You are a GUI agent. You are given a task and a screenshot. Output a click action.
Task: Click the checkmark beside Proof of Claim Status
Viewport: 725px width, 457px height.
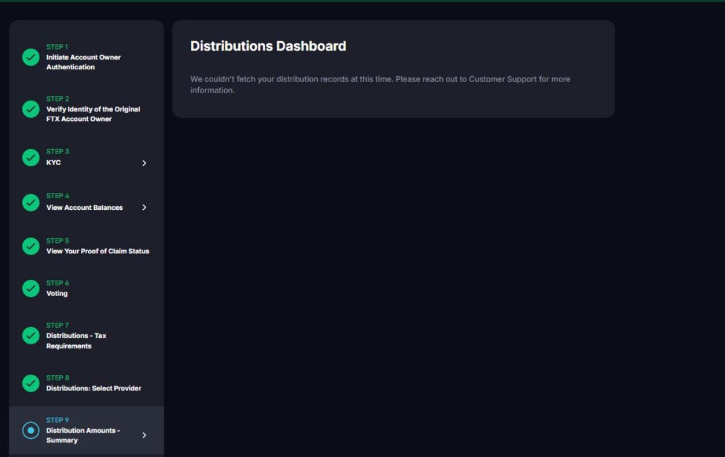(31, 246)
